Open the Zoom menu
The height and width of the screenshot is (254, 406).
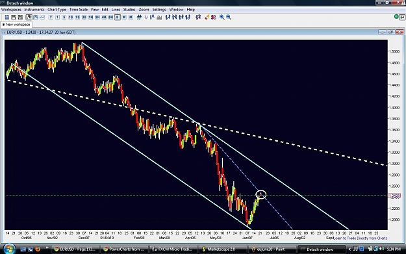click(144, 10)
